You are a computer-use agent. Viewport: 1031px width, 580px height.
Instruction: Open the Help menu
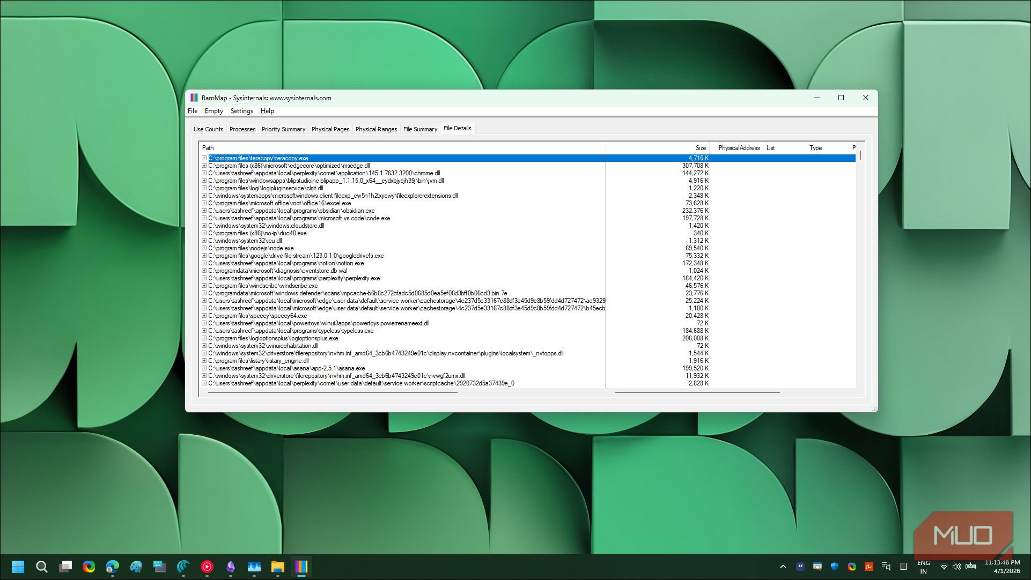[x=267, y=111]
